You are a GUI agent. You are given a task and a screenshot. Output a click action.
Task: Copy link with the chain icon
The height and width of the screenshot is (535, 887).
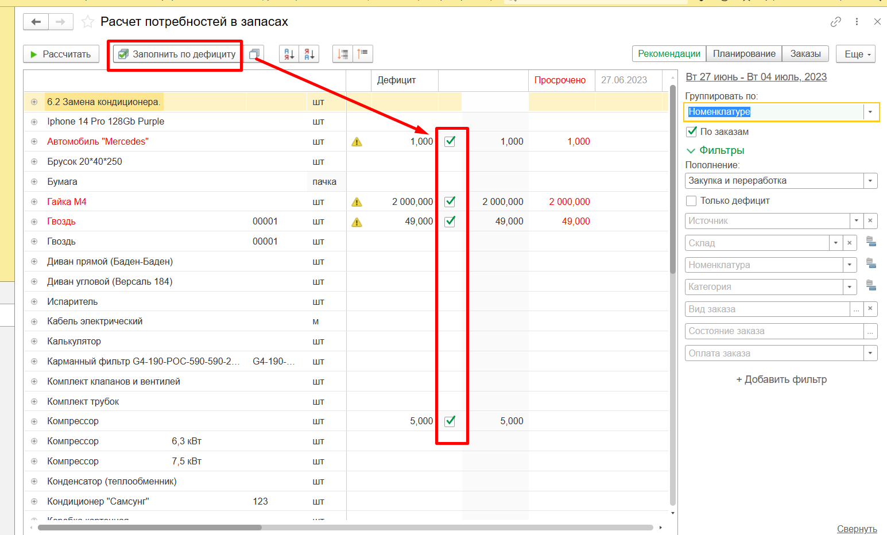(x=835, y=22)
